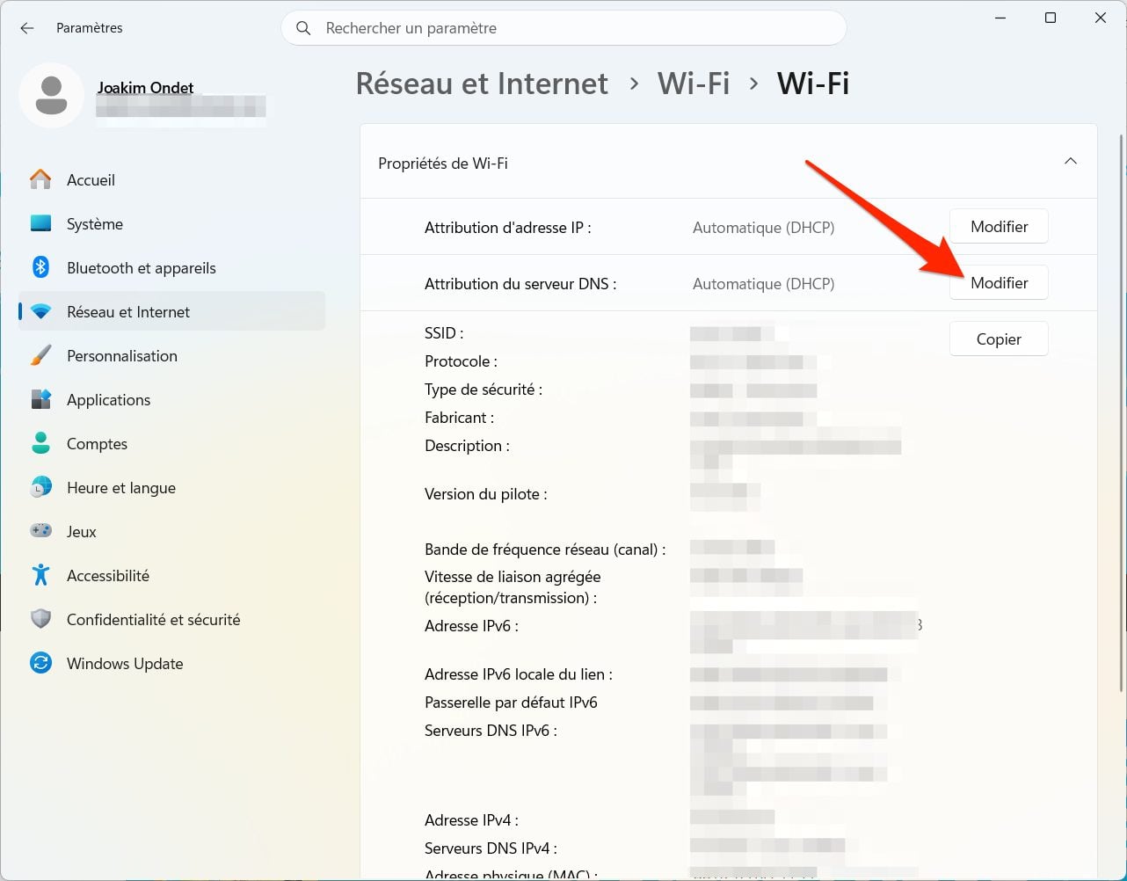
Task: Modify the IP address attribution
Action: pos(999,227)
